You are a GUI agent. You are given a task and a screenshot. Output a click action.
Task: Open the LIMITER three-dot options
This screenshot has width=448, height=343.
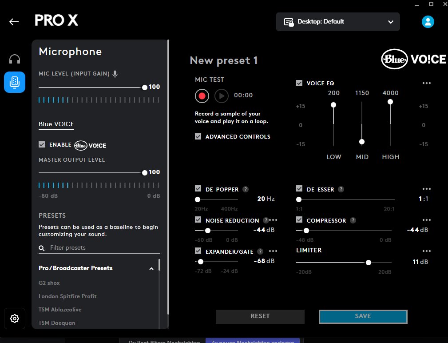point(426,251)
